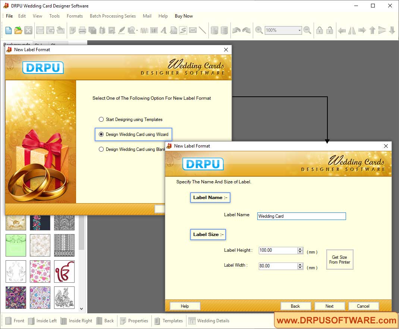Decrease Label Height with down spinner arrow
The width and height of the screenshot is (399, 329).
[x=300, y=252]
